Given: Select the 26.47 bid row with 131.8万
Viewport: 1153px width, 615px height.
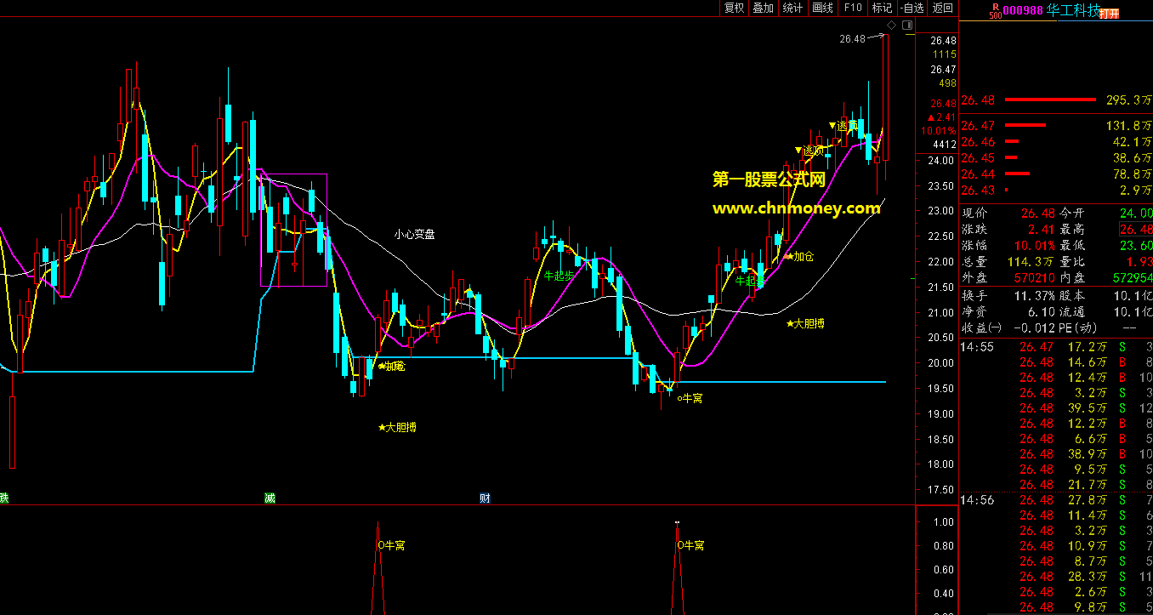Looking at the screenshot, I should [x=1056, y=126].
